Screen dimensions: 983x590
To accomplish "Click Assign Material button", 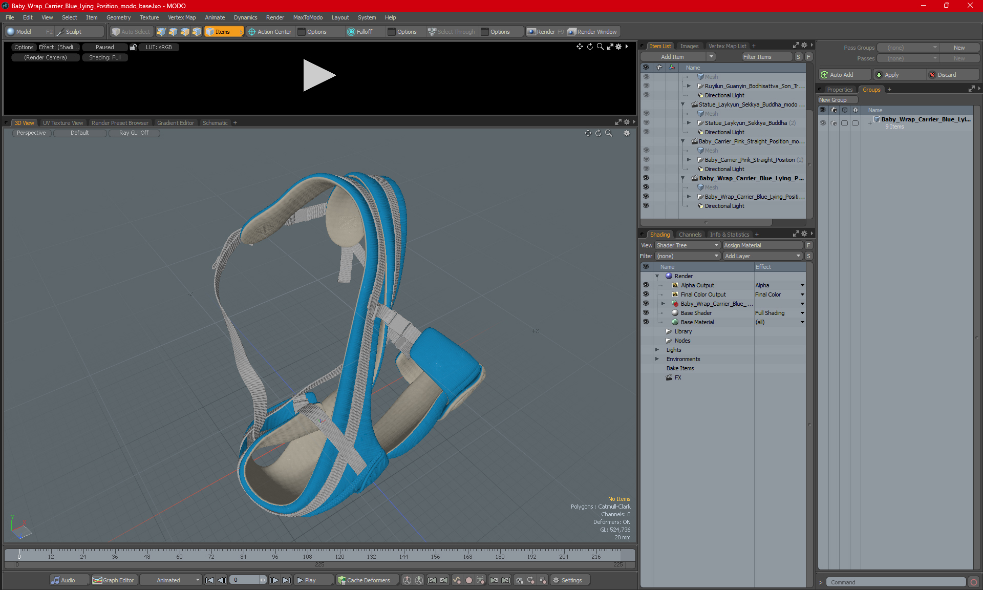I will tap(762, 245).
